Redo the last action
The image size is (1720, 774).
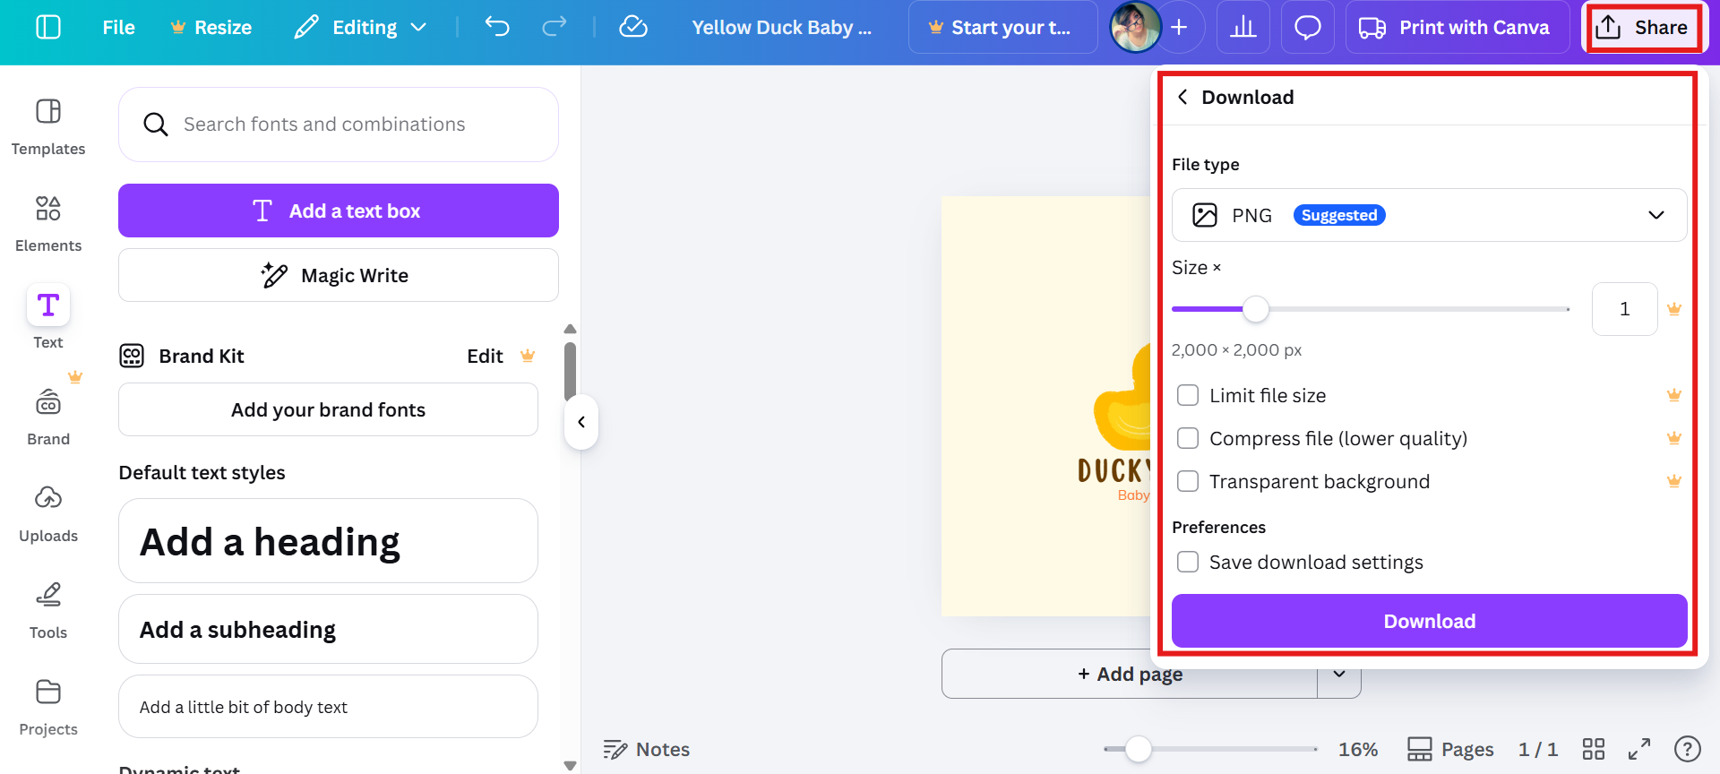point(555,27)
